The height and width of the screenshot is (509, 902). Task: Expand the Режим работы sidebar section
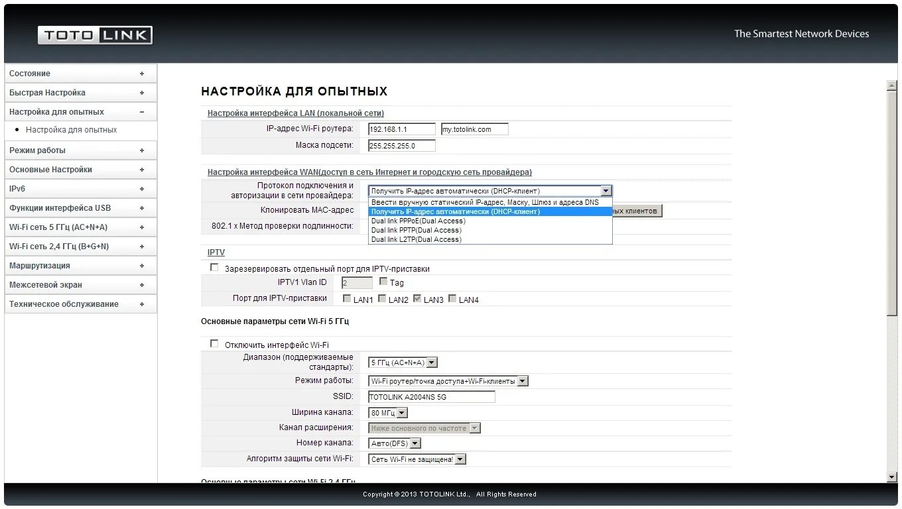click(81, 150)
